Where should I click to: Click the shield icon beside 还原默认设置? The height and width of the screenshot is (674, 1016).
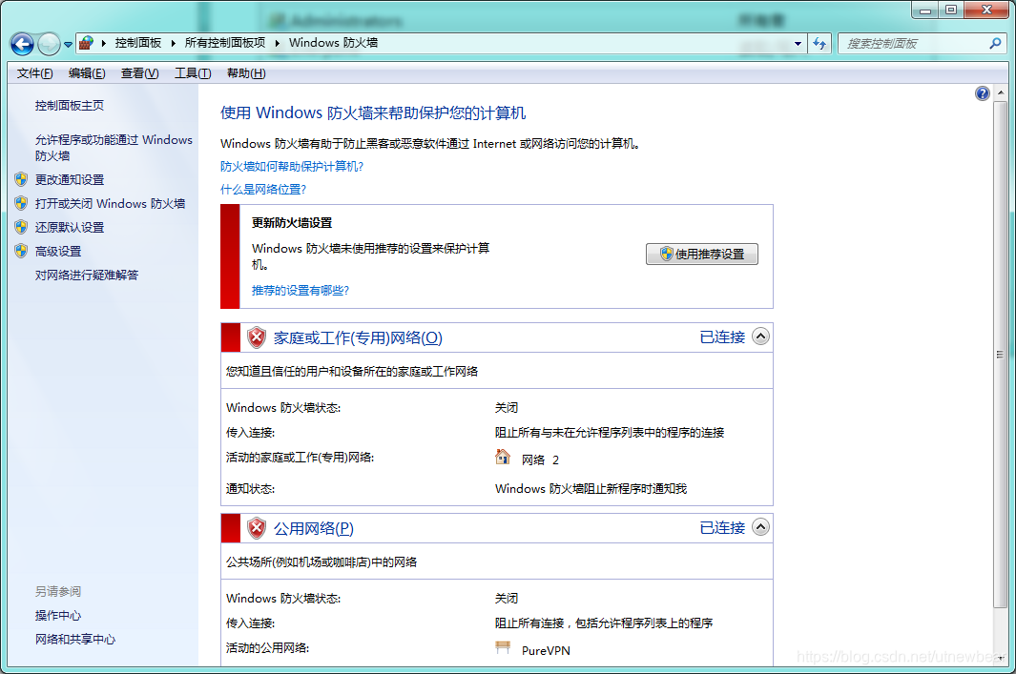tap(21, 227)
